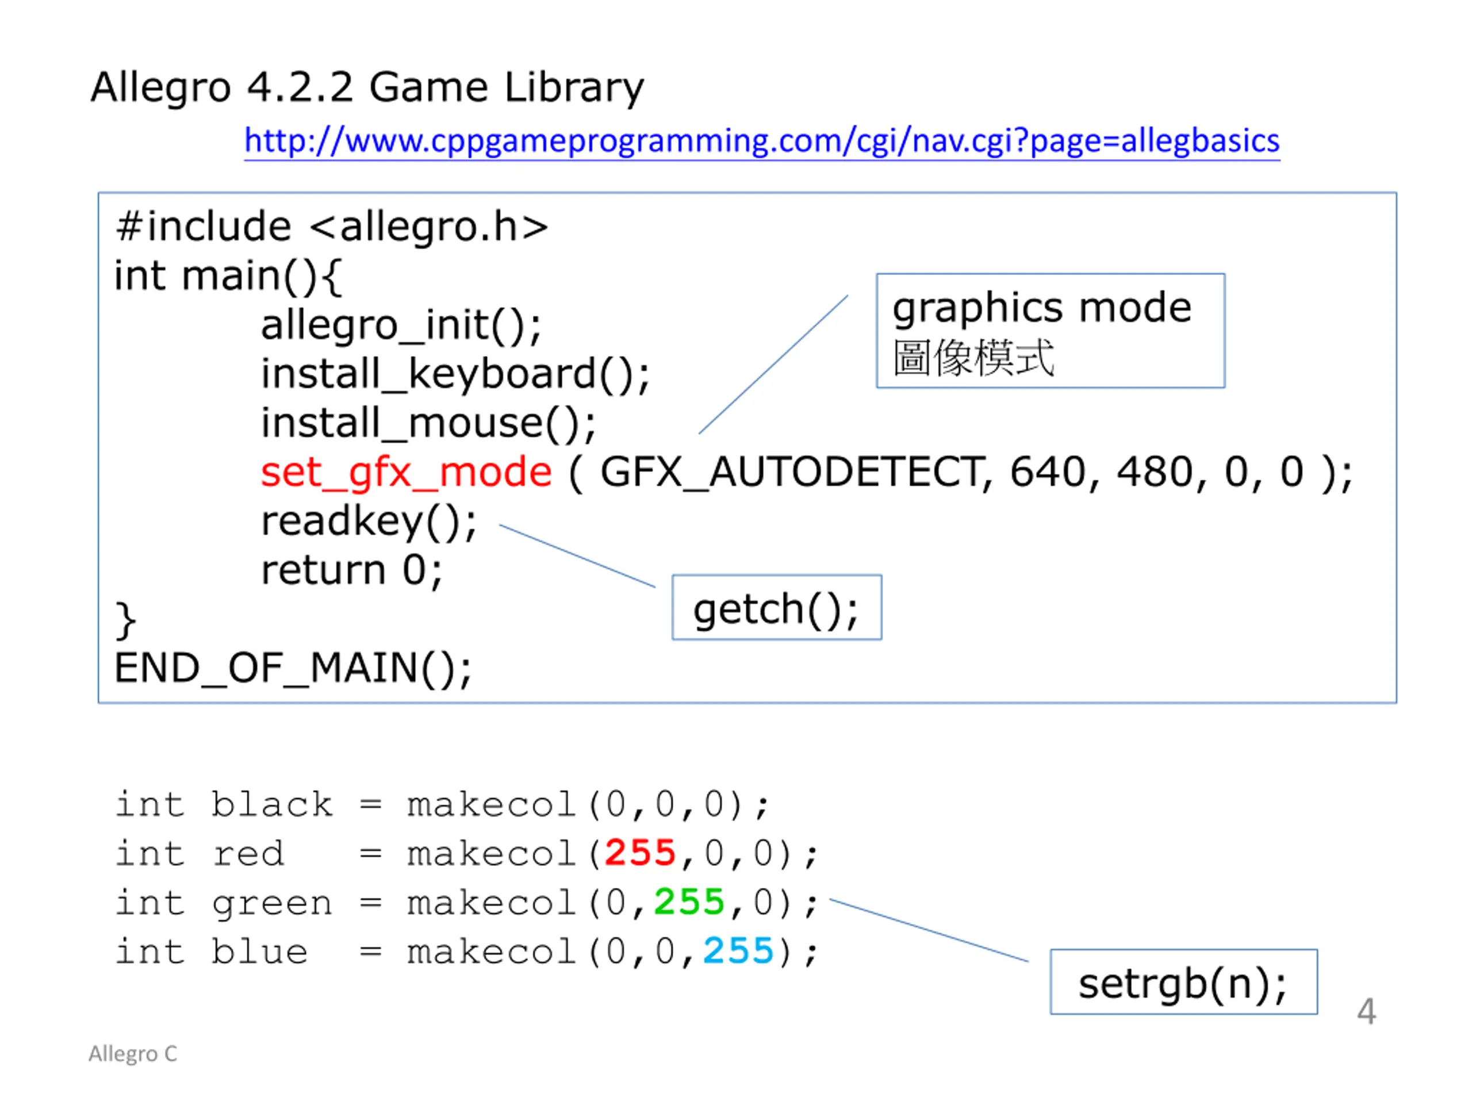Screen dimensions: 1472x1104
Task: Click the graphics mode callout box
Action: pyautogui.click(x=1049, y=331)
